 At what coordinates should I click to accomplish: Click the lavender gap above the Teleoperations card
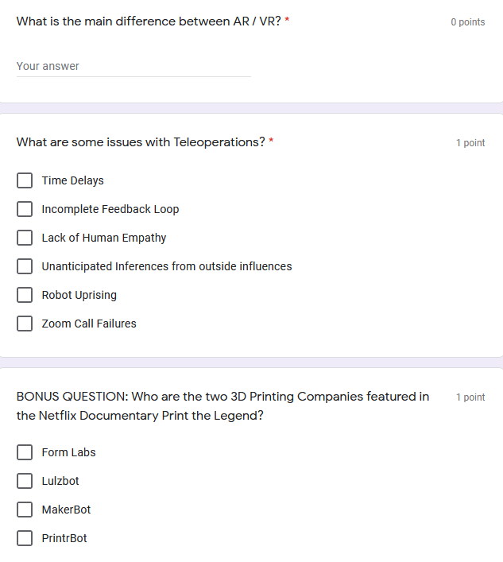click(251, 108)
